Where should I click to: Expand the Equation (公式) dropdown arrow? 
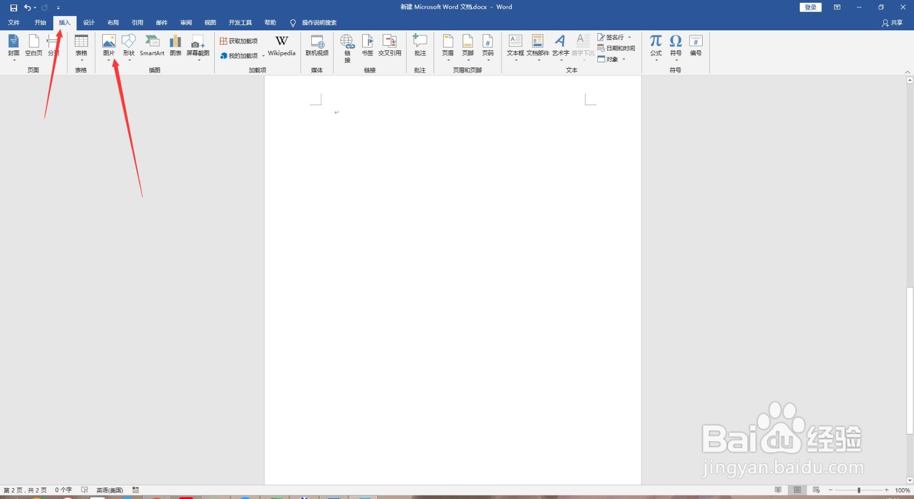tap(656, 60)
